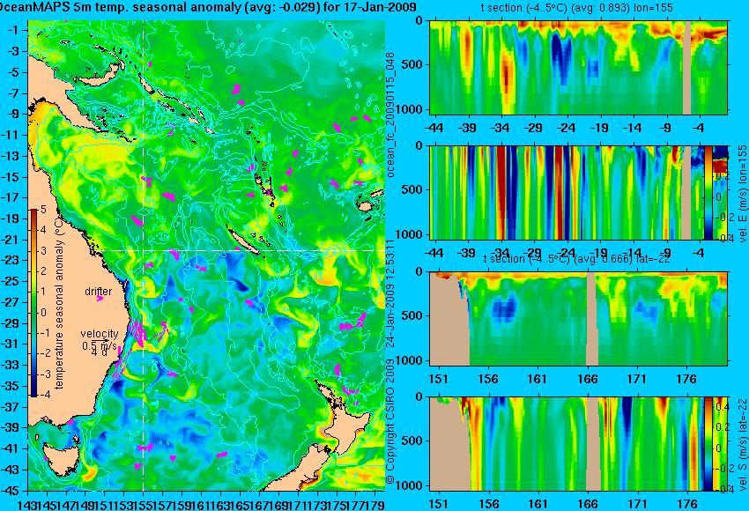
Task: Click the "166" axis label under the lat=-22 temperature section
Action: coord(588,379)
